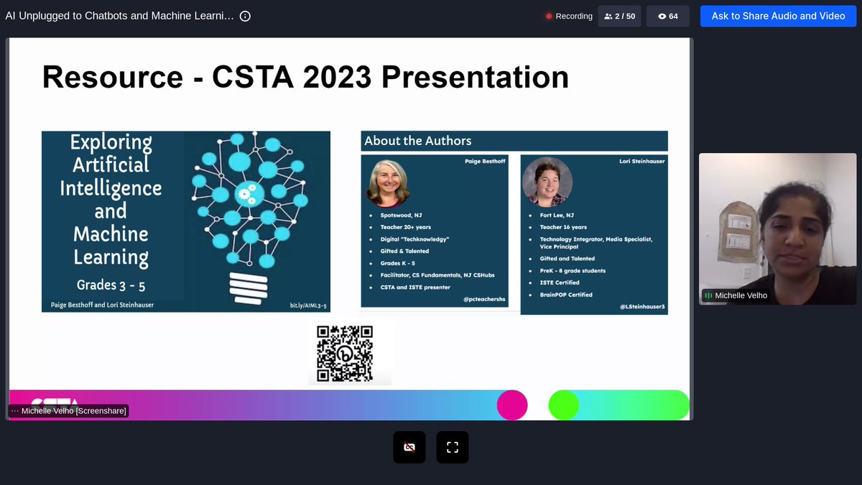Click Michelle Velho's video tile
This screenshot has height=485, width=862.
tap(778, 229)
